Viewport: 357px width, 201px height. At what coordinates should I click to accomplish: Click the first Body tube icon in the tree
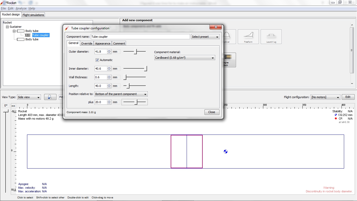pos(21,31)
